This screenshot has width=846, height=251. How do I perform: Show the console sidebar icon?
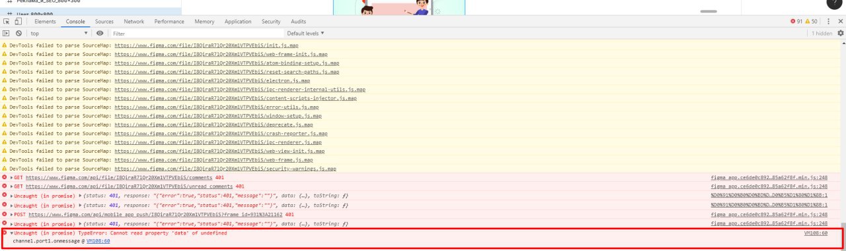[x=6, y=33]
